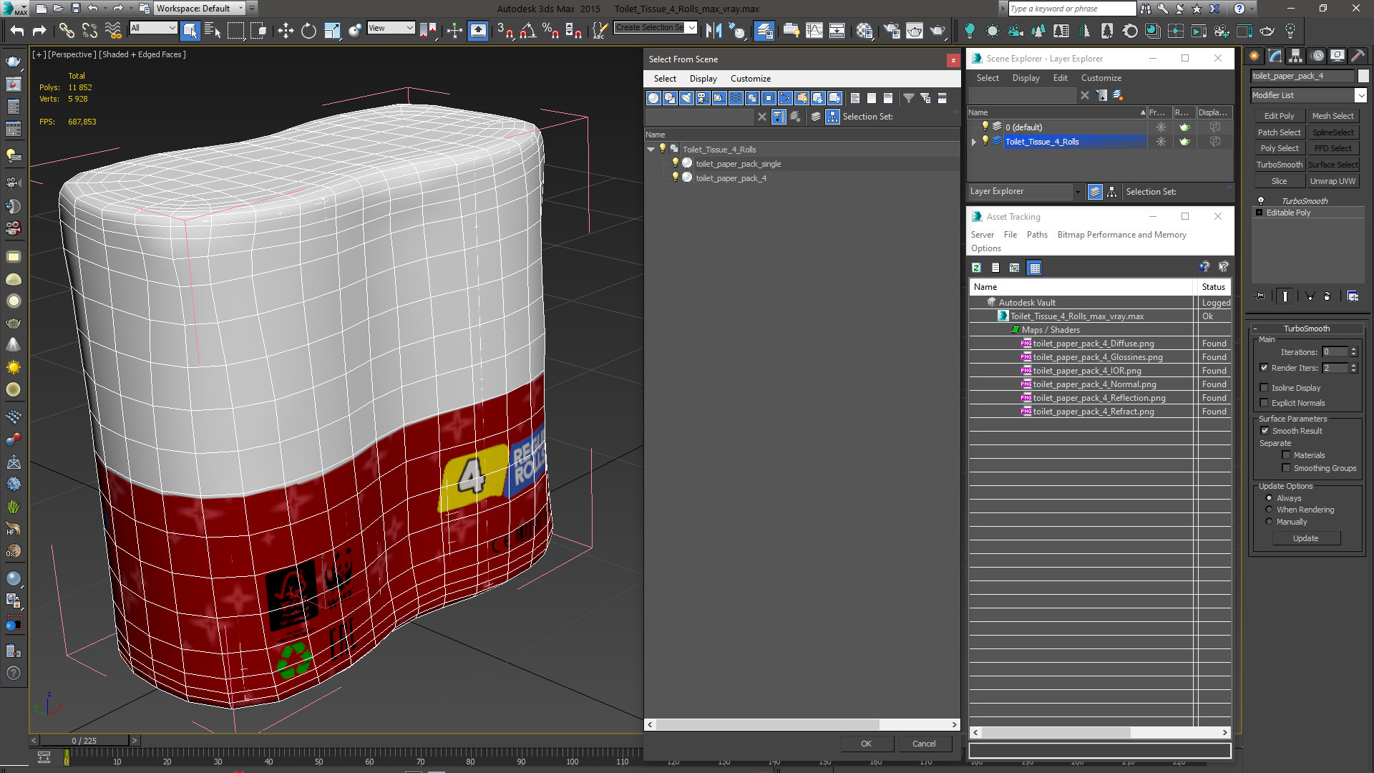Choose the Select and Move tool
This screenshot has width=1374, height=773.
pos(286,31)
